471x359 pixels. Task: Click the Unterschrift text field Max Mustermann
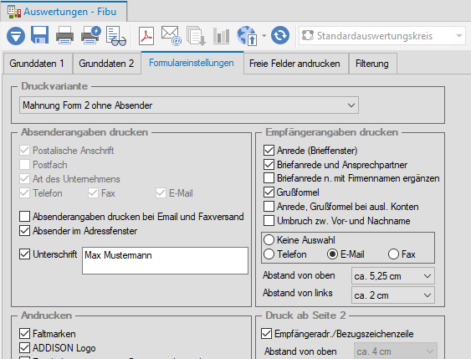[165, 261]
